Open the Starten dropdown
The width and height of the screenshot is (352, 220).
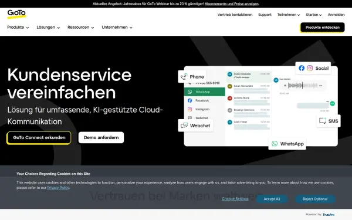point(314,15)
